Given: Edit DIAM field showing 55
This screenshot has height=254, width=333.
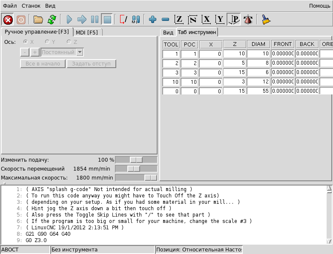Looking at the screenshot, I should [258, 91].
